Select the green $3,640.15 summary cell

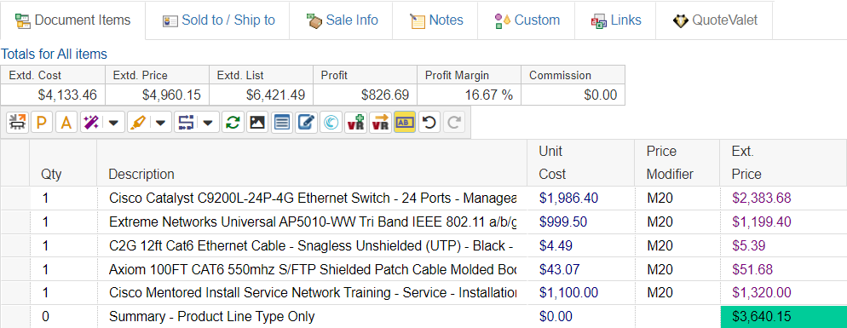tap(784, 317)
